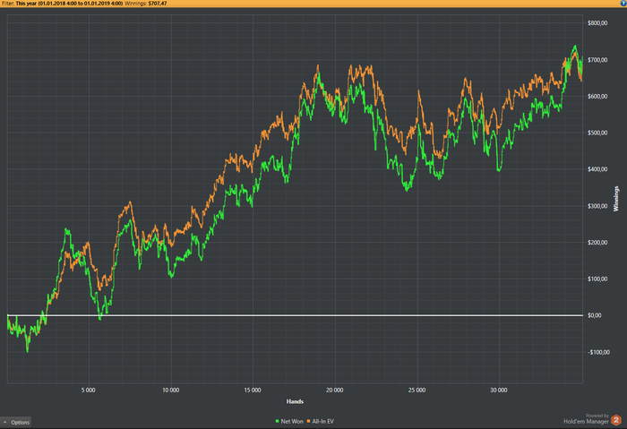Click the Powered by Hold'em Manager text

tap(586, 419)
